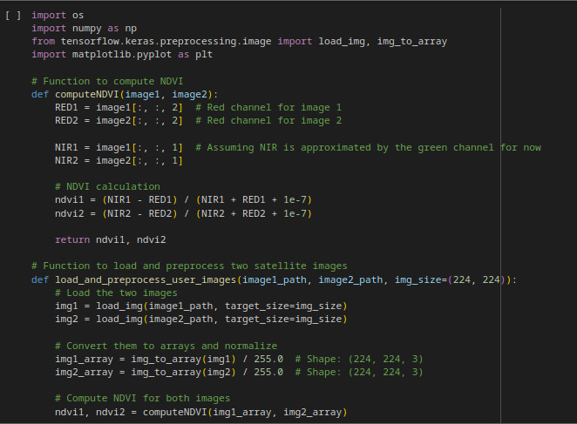This screenshot has height=424, width=577.
Task: Click the run cell bracket button
Action: click(12, 16)
